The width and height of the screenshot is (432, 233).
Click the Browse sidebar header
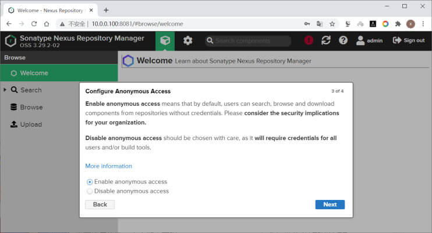[59, 58]
